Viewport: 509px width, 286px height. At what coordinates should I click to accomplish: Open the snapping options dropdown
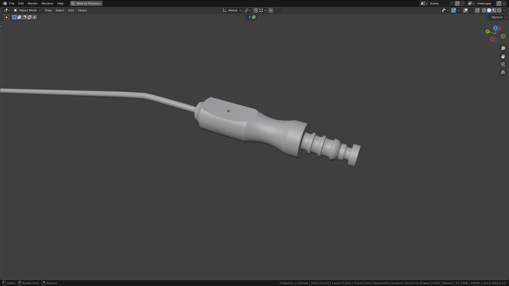click(263, 10)
